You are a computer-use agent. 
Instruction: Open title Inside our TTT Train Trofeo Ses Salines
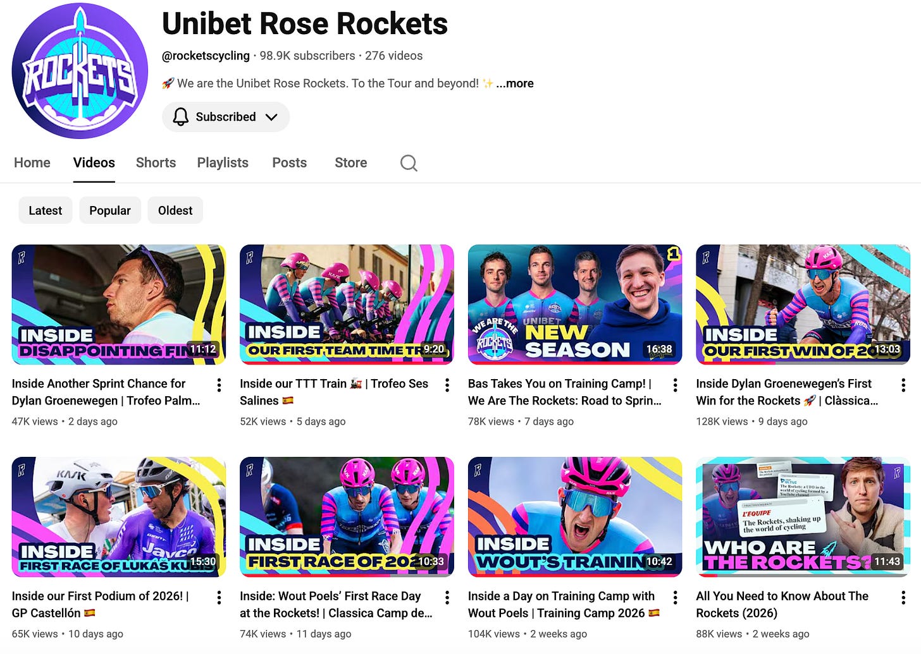click(x=334, y=392)
